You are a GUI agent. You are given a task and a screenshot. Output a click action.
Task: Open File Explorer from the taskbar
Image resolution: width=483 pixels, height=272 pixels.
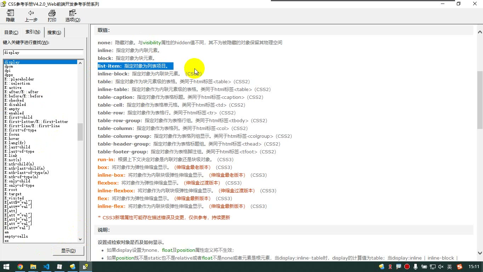(33, 267)
